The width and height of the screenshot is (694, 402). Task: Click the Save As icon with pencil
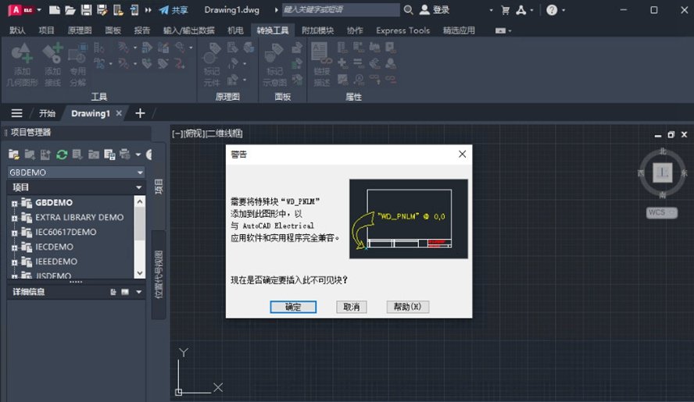pyautogui.click(x=102, y=9)
